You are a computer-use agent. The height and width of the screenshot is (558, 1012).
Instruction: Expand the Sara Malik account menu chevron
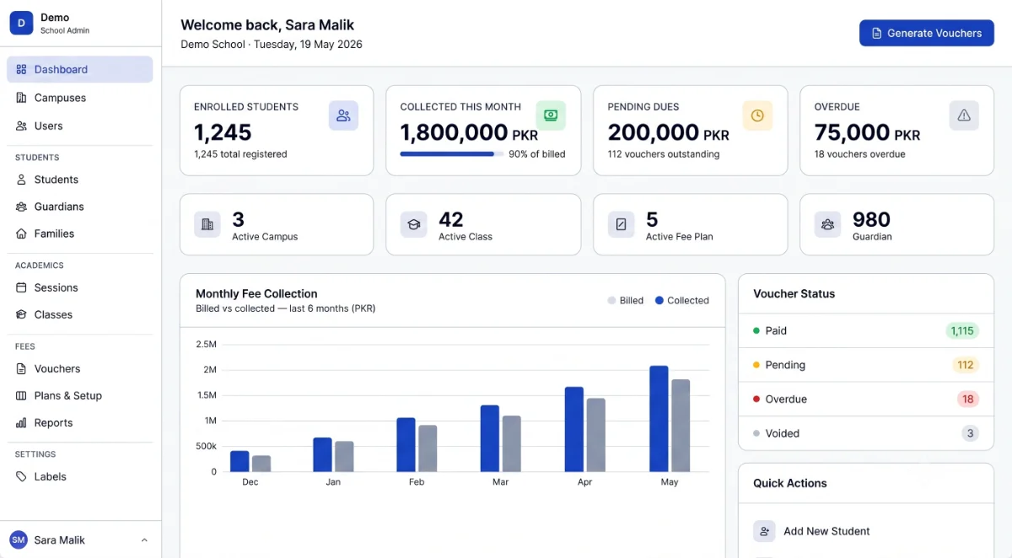click(144, 540)
